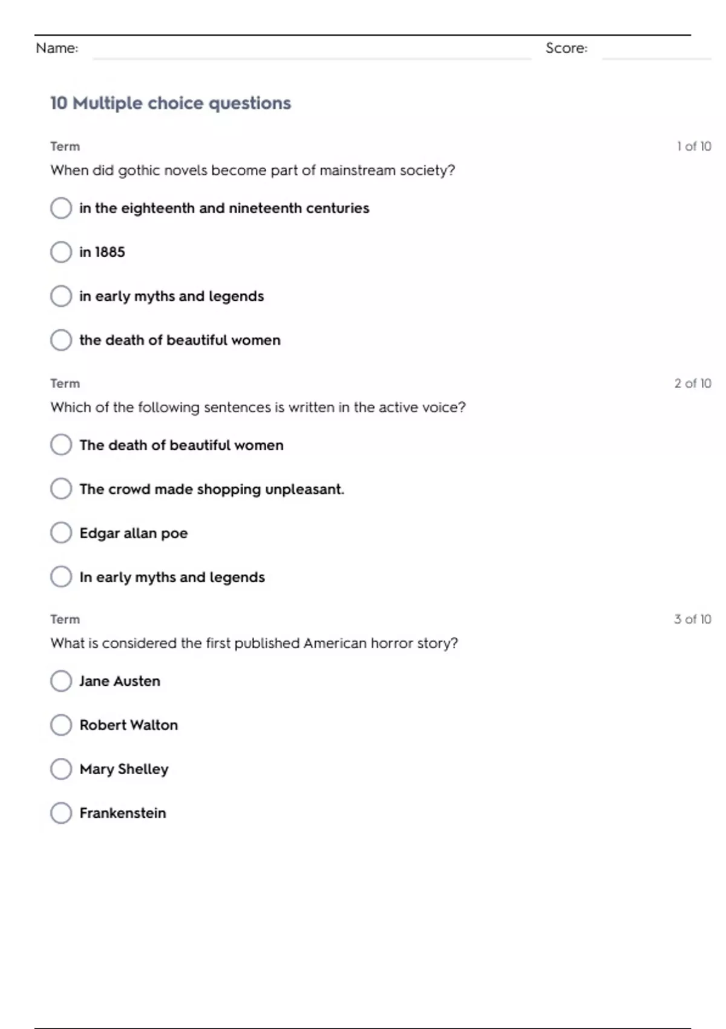
Task: Select 'in early myths and legends' for question 1
Action: click(61, 296)
